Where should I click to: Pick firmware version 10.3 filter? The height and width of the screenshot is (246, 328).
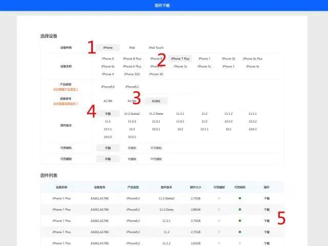tap(132, 129)
